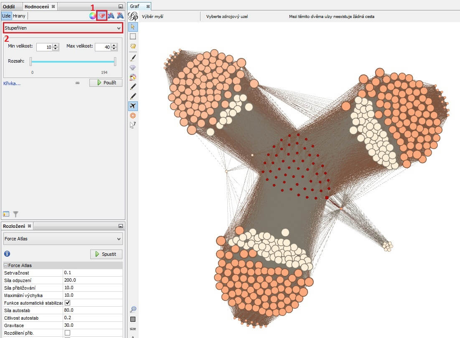Image resolution: width=460 pixels, height=338 pixels.
Task: Select the paint palette tool
Action: coord(133,77)
